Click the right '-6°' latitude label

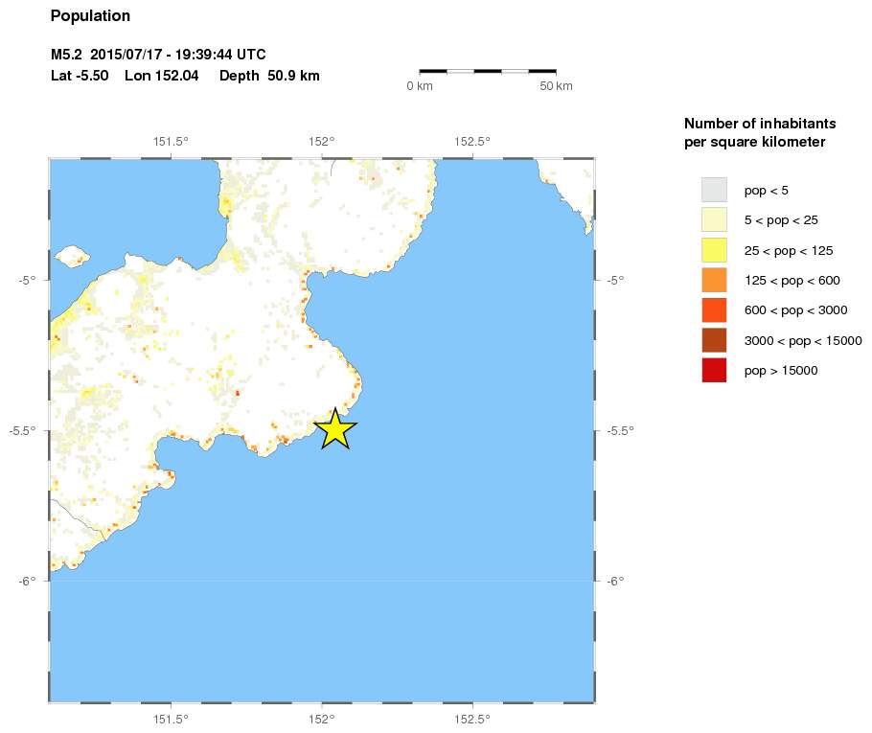tap(615, 581)
